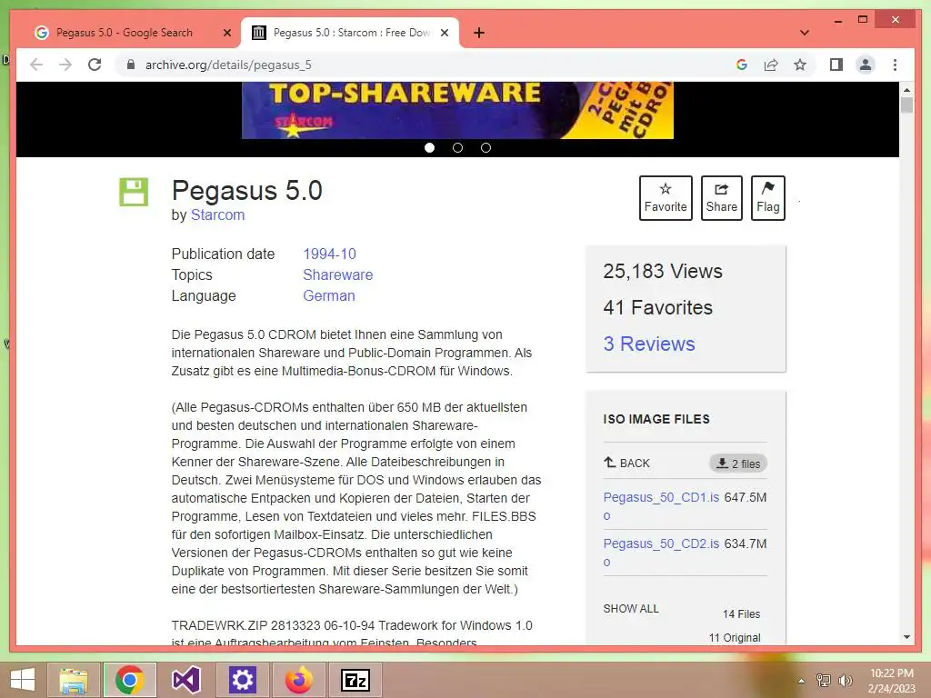Close the Pegasus 5.0 Google Search tab
This screenshot has height=698, width=931.
point(226,33)
